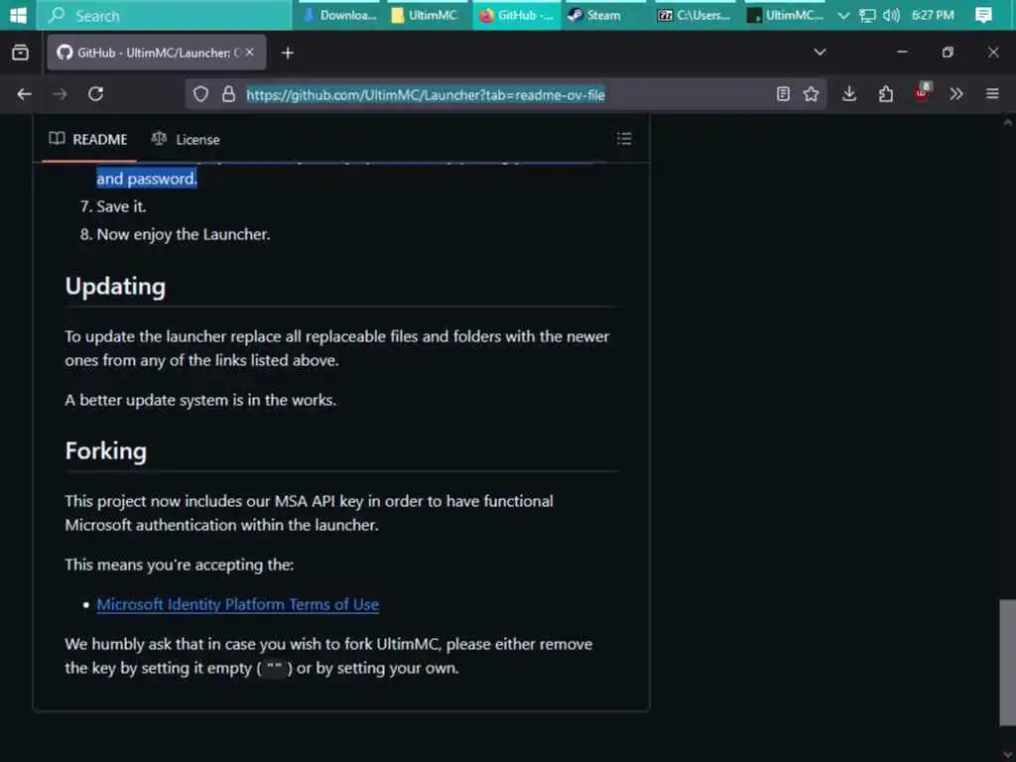This screenshot has height=762, width=1016.
Task: Switch to the UltimMC app taskbar item
Action: (x=786, y=15)
